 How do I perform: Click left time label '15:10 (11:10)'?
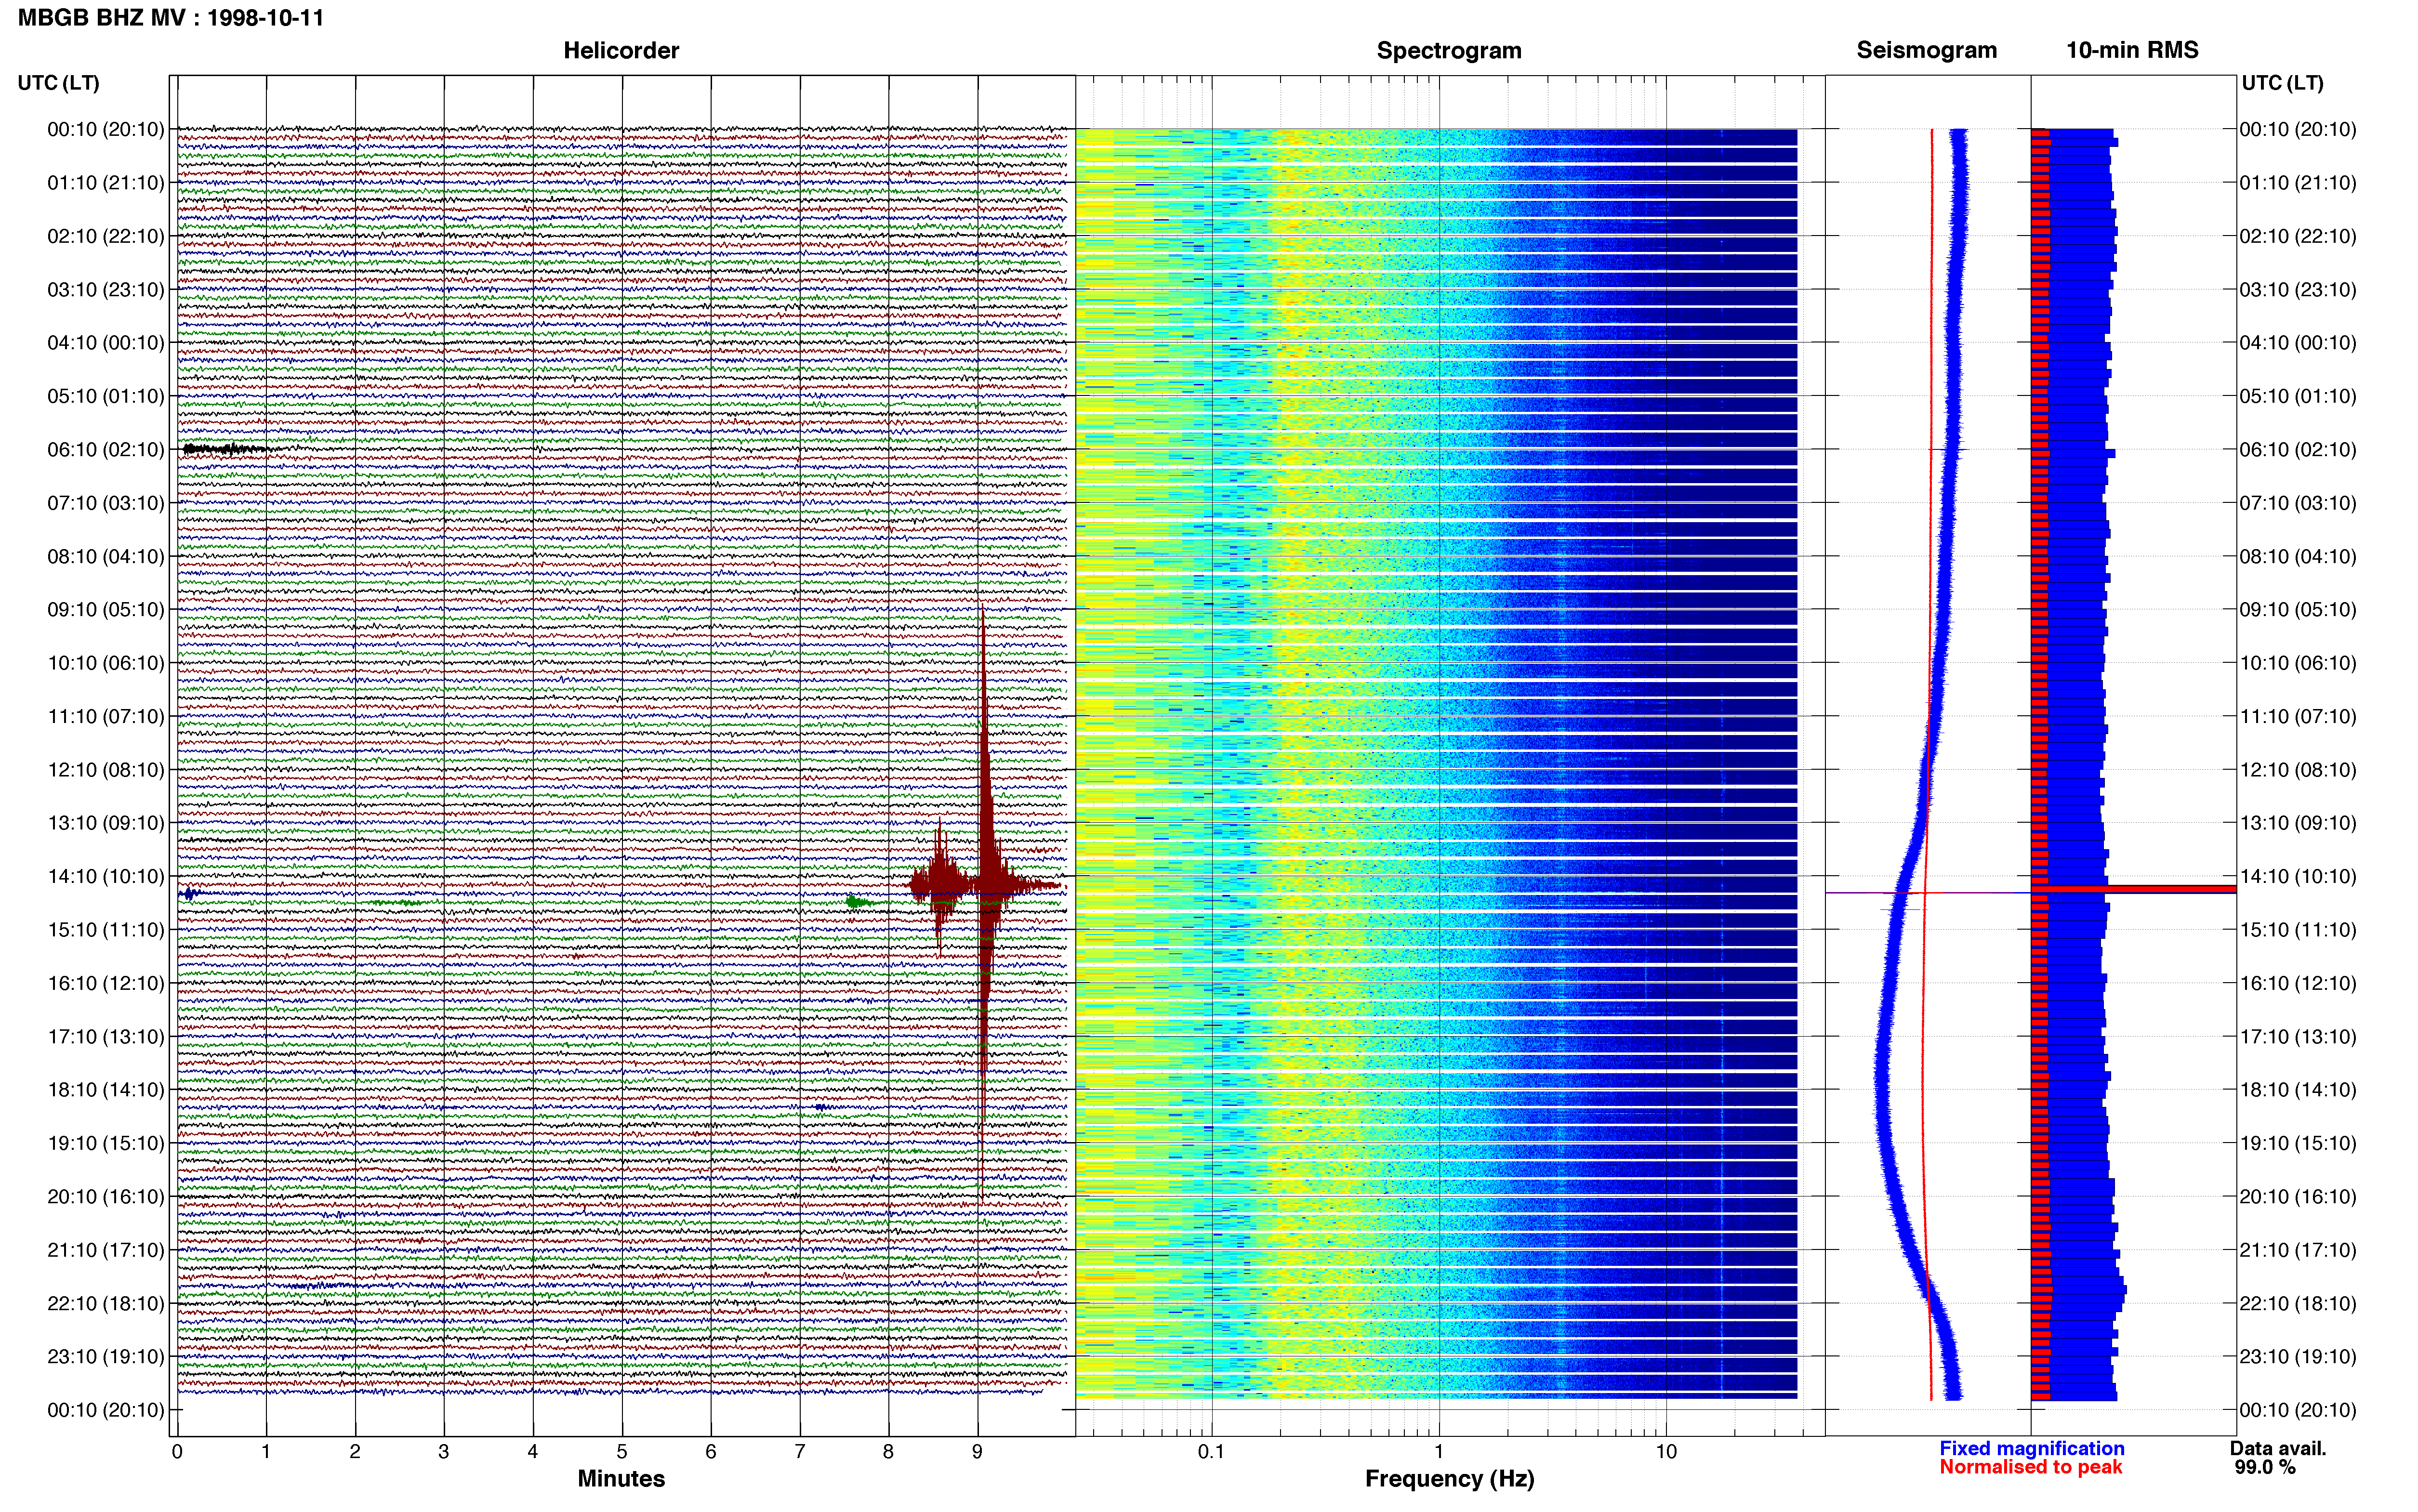point(106,930)
